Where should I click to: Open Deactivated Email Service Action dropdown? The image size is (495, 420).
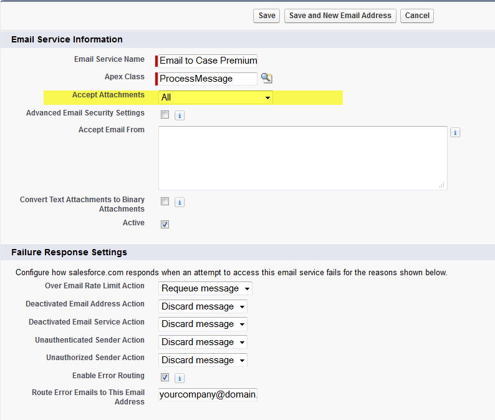point(203,324)
